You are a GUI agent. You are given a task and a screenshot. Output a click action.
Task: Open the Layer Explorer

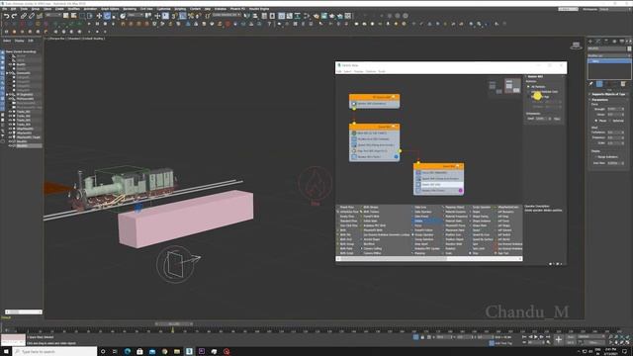pos(273,16)
